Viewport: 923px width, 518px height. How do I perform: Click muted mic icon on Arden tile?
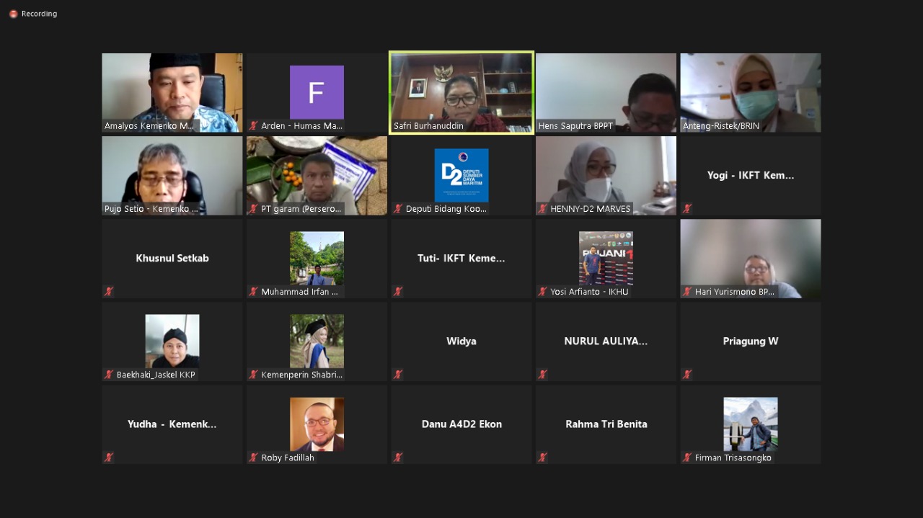pyautogui.click(x=253, y=126)
